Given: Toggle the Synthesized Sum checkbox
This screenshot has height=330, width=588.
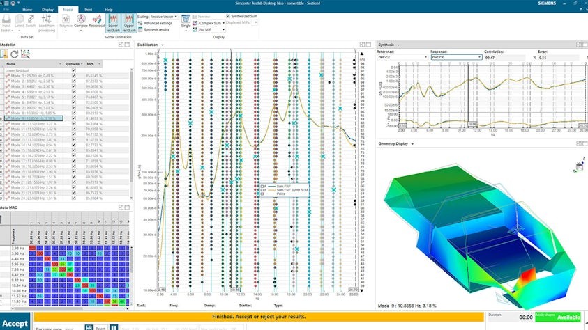Looking at the screenshot, I should pyautogui.click(x=228, y=16).
